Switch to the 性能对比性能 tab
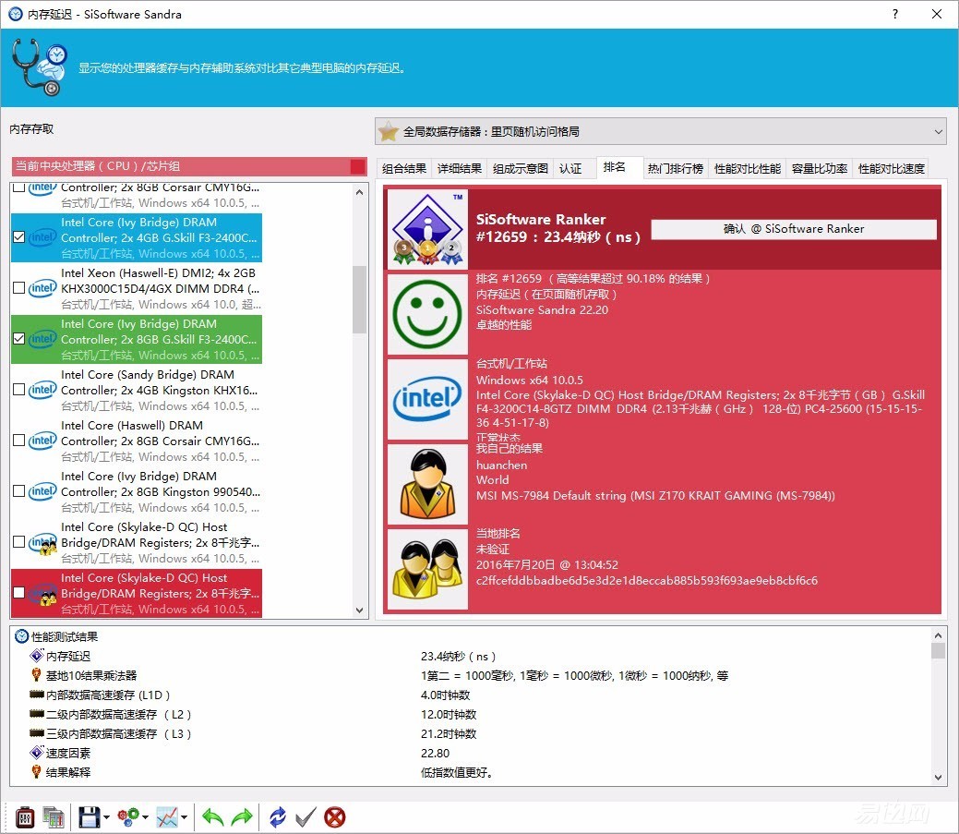Screen dimensions: 959x834 tap(748, 168)
